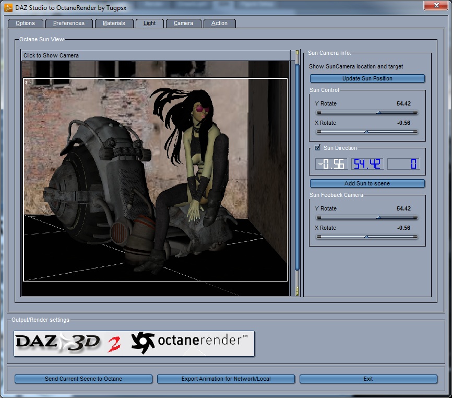Click Sun Control X Rotate slider handle
This screenshot has height=398, width=452.
(x=366, y=132)
